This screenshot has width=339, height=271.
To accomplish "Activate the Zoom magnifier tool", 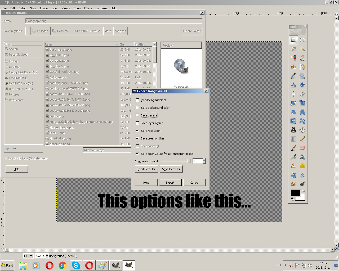I will tap(302, 76).
